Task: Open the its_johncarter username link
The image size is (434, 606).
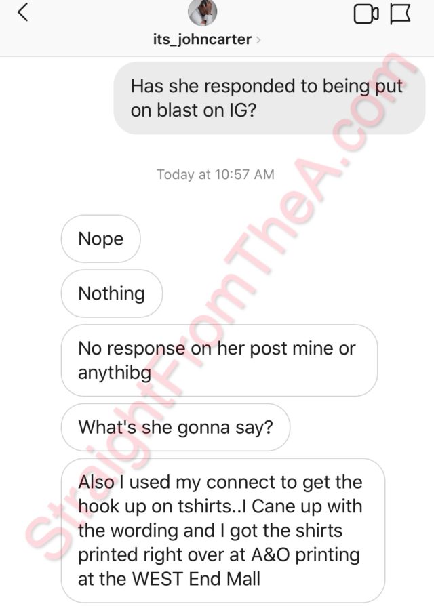Action: pos(202,39)
